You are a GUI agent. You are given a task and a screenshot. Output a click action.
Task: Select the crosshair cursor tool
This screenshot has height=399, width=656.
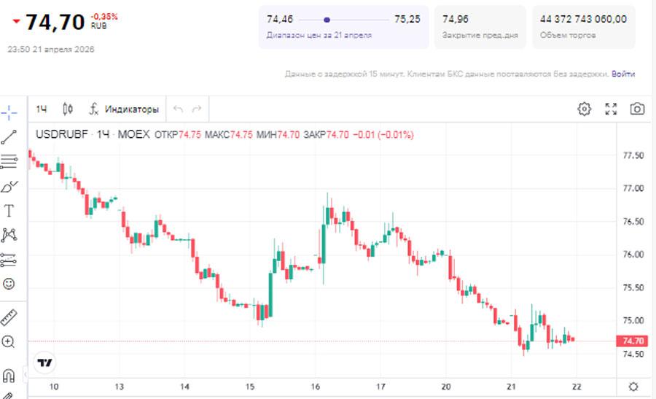(x=9, y=112)
